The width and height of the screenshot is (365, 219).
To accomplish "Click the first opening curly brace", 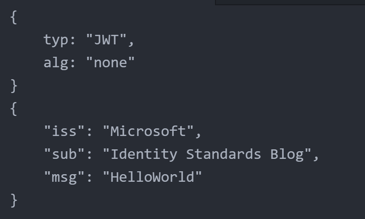I will point(14,18).
